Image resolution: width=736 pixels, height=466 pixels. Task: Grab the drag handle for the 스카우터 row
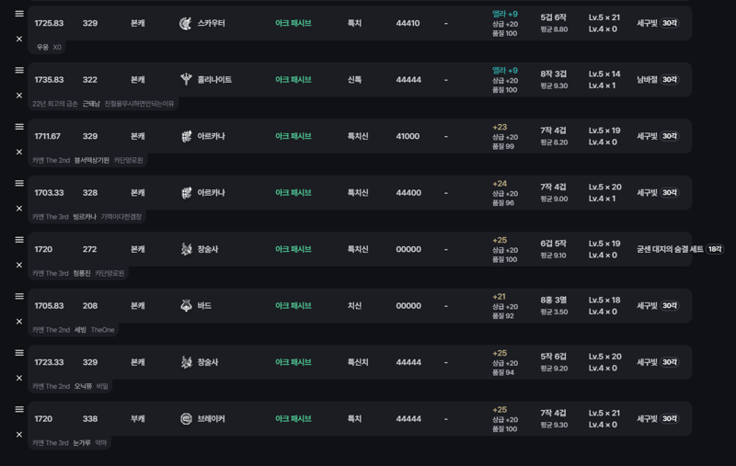[x=19, y=14]
